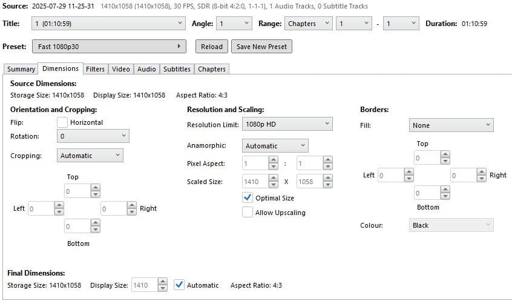This screenshot has width=512, height=301.
Task: Open the Borders Fill dropdown
Action: pos(451,125)
